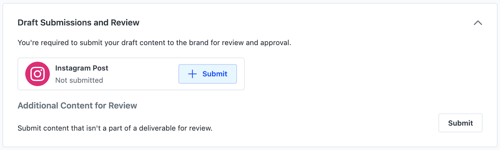Click Submit under Additional Content for Review
Screen dimensions: 500x150
[x=460, y=123]
